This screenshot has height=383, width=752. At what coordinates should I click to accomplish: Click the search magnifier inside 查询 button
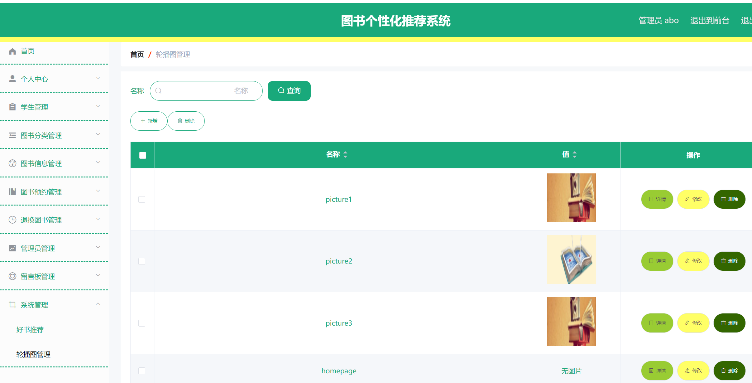(x=281, y=91)
